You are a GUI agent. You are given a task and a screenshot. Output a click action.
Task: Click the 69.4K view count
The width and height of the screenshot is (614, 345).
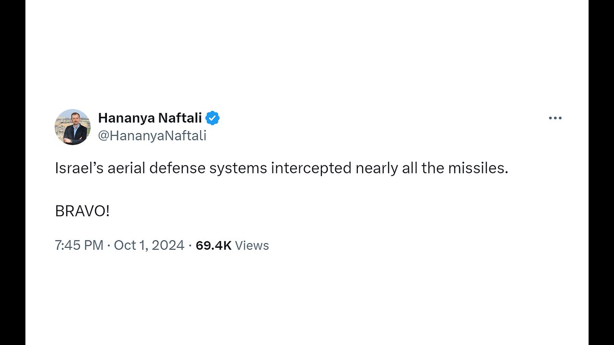point(213,245)
